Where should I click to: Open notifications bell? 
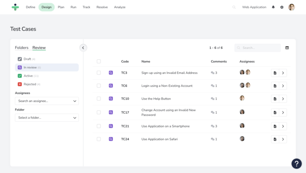click(x=273, y=7)
